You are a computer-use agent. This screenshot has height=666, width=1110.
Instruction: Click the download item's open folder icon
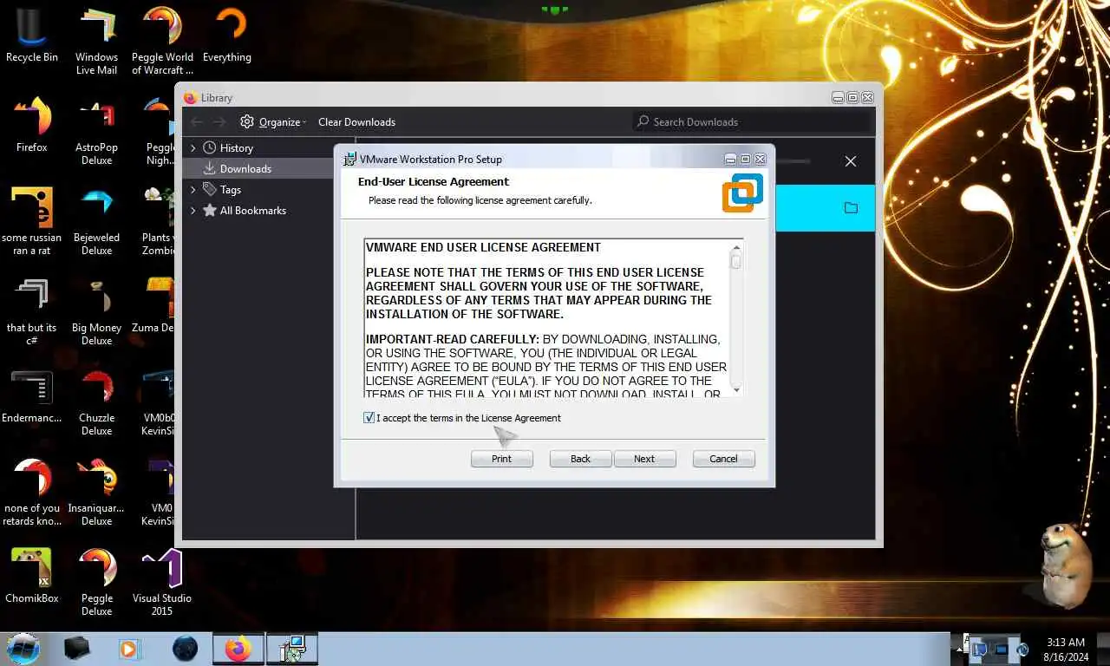[x=851, y=208]
